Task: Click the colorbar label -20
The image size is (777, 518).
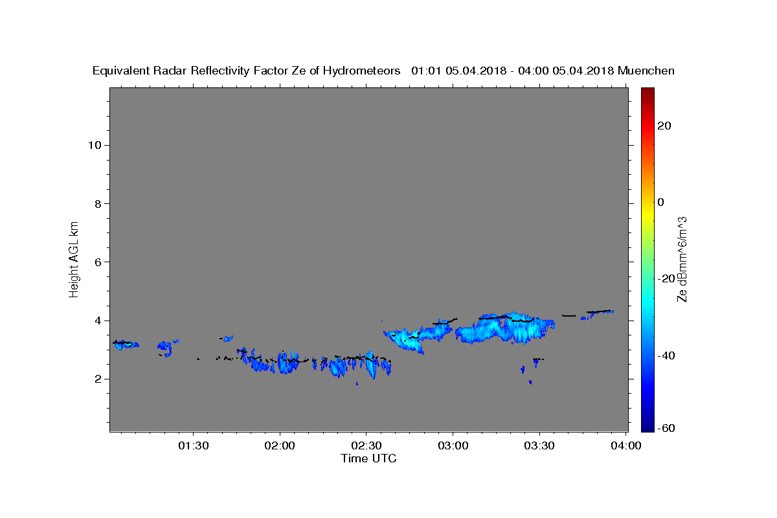Action: 665,278
